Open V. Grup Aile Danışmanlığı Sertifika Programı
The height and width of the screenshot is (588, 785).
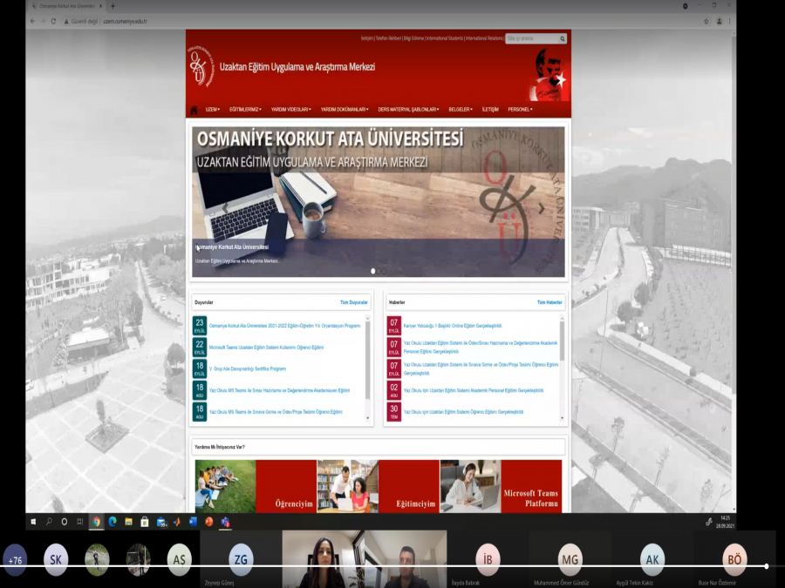click(x=248, y=368)
